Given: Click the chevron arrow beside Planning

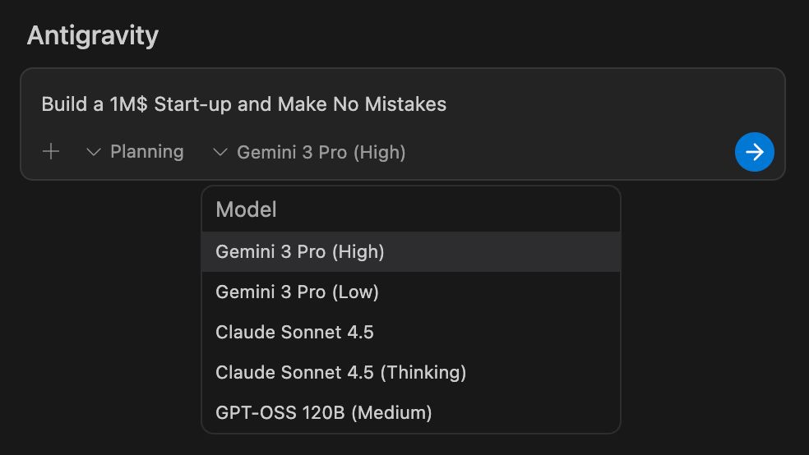Looking at the screenshot, I should click(94, 152).
